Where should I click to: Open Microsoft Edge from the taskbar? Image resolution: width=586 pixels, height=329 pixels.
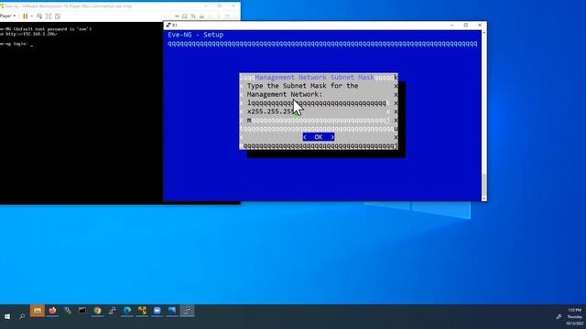pos(127,311)
